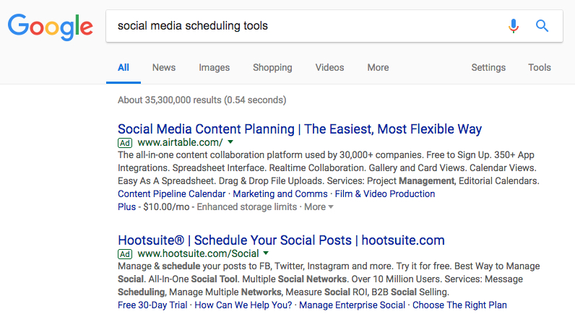Viewport: 575px width, 322px height.
Task: Open the Hootsuite Schedule Your Social Posts link
Action: [281, 240]
